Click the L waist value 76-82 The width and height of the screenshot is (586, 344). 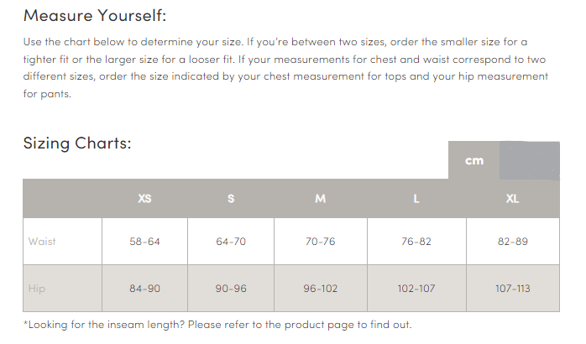point(416,242)
